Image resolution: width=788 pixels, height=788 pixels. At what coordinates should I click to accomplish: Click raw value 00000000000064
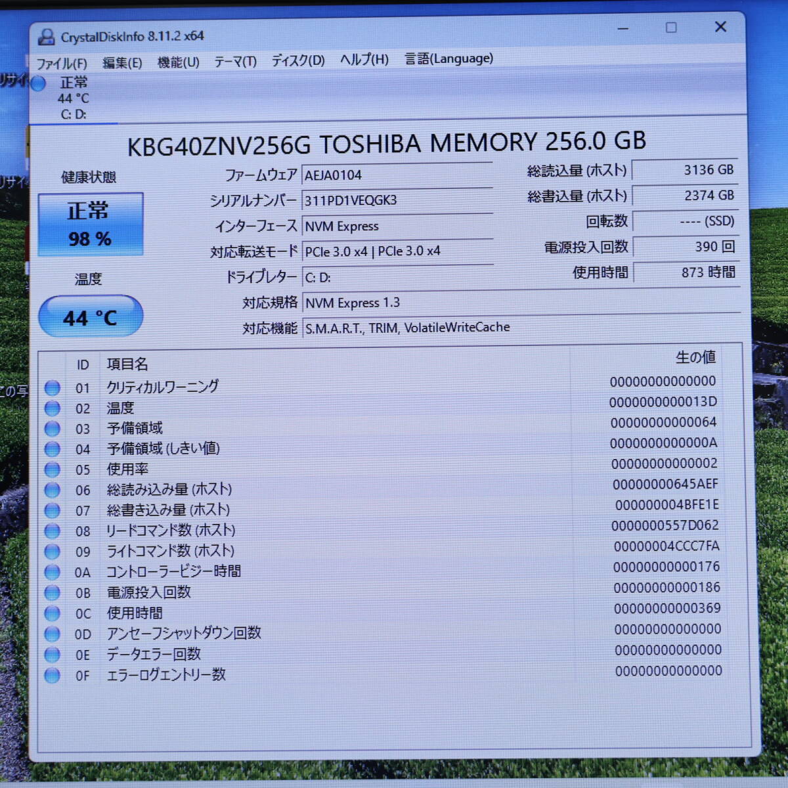(x=664, y=423)
